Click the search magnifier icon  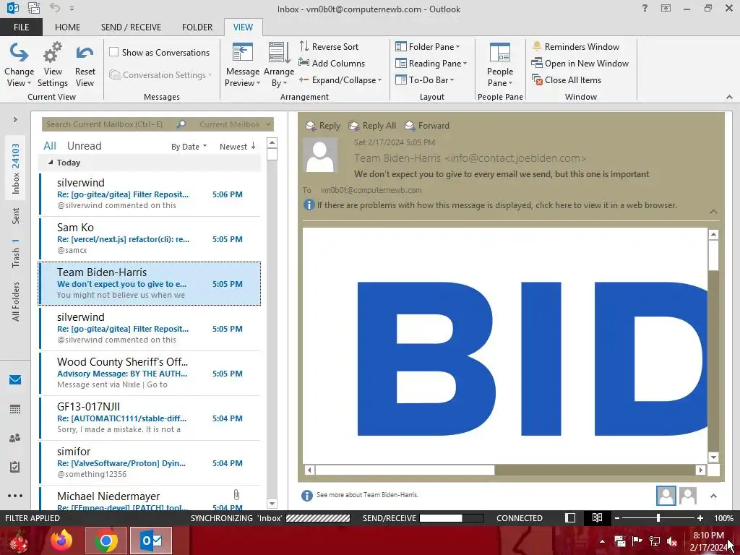[181, 124]
